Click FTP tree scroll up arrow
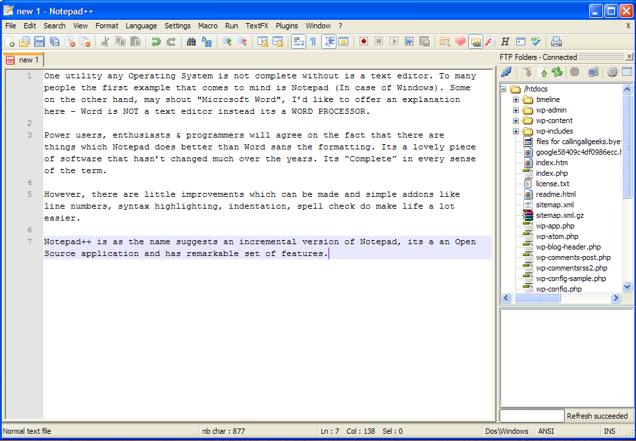Screen dimensions: 636x441 pyautogui.click(x=627, y=89)
